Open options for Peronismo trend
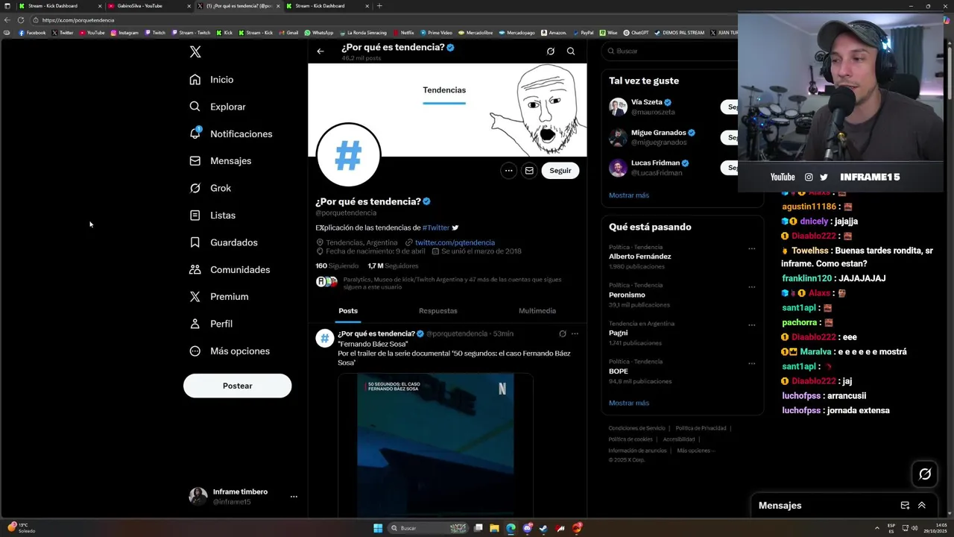The height and width of the screenshot is (537, 954). coord(751,286)
